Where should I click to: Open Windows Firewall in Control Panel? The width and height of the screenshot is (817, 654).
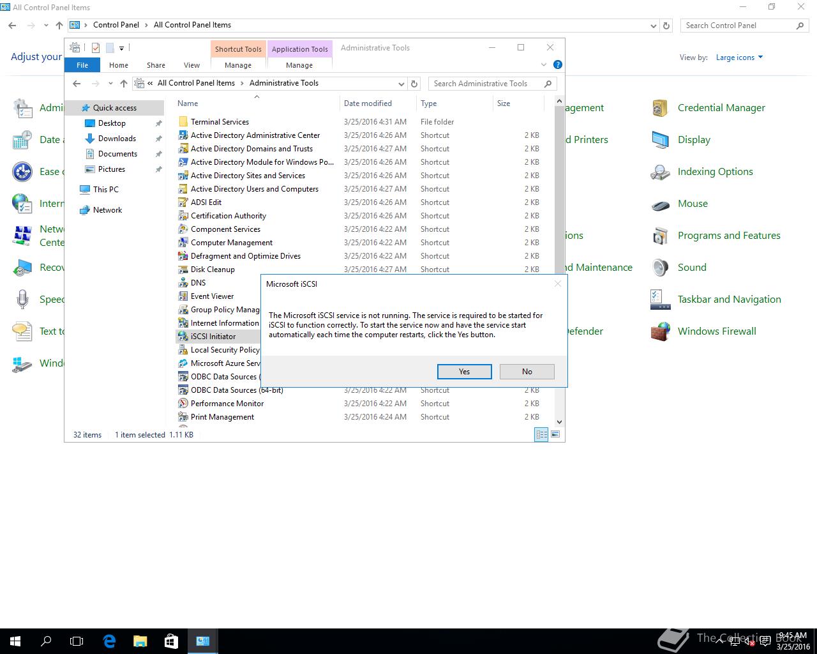tap(717, 331)
